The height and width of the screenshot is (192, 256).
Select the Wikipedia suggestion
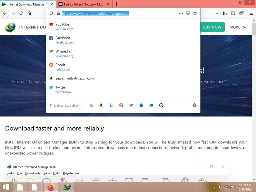pos(123,53)
